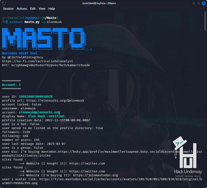Click the 'Mastodon OSINT Tool' title
This screenshot has height=188, width=207.
(x=20, y=53)
